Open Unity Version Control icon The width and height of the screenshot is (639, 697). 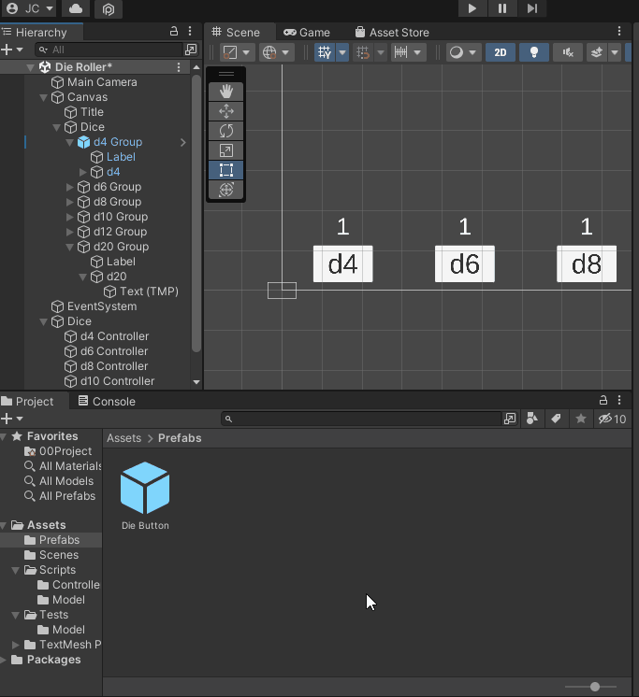tap(109, 9)
